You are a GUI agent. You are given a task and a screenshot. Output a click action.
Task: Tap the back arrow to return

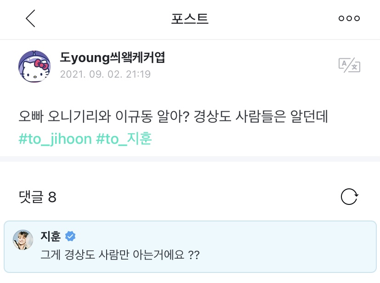(x=30, y=19)
